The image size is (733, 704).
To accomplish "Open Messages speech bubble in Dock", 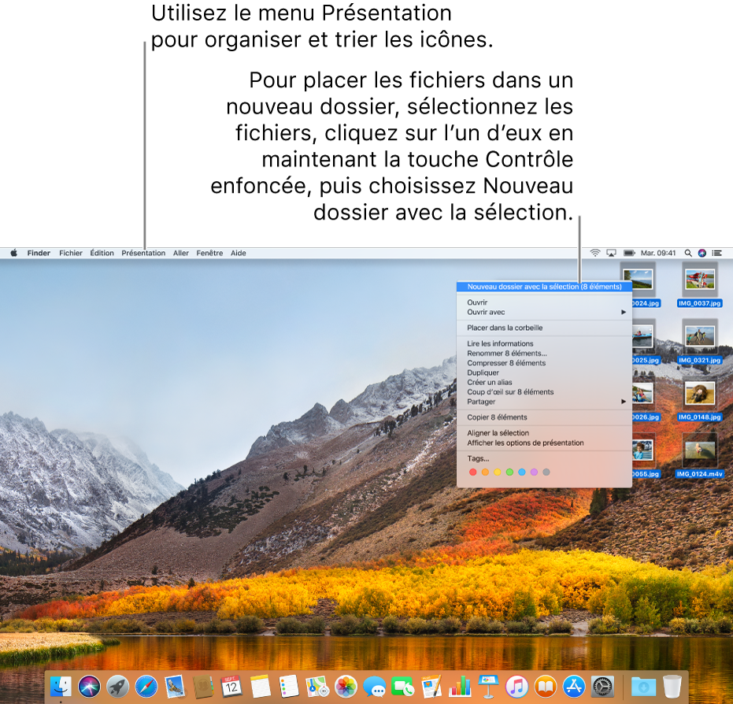I will click(x=375, y=687).
